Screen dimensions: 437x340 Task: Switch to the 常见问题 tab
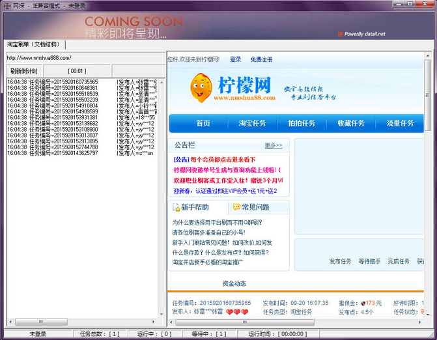(259, 207)
